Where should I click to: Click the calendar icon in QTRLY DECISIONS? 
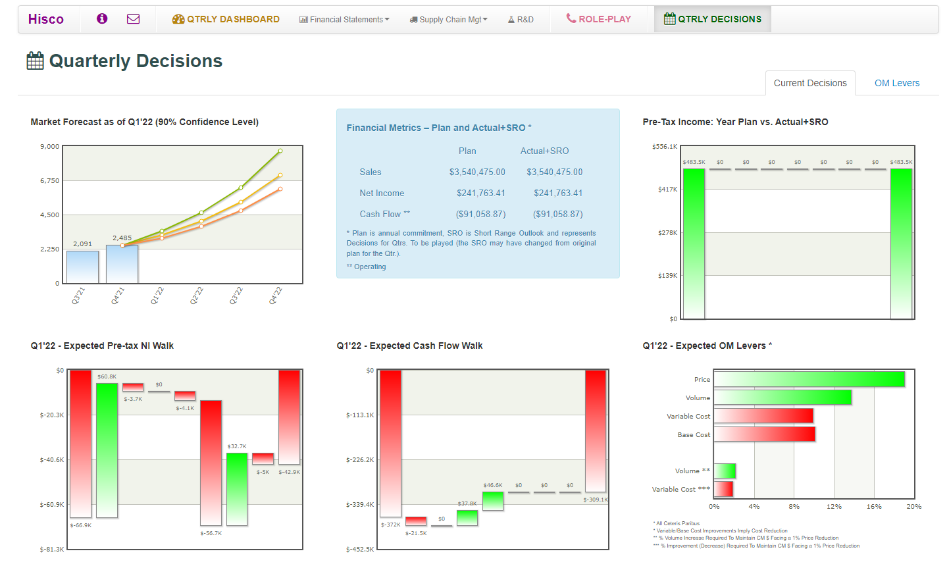coord(670,19)
